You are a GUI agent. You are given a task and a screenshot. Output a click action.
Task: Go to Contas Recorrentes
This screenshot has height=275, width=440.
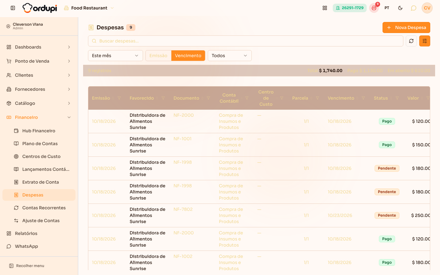click(x=39, y=208)
